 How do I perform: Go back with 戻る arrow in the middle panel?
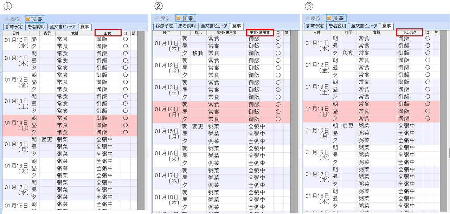(162, 18)
